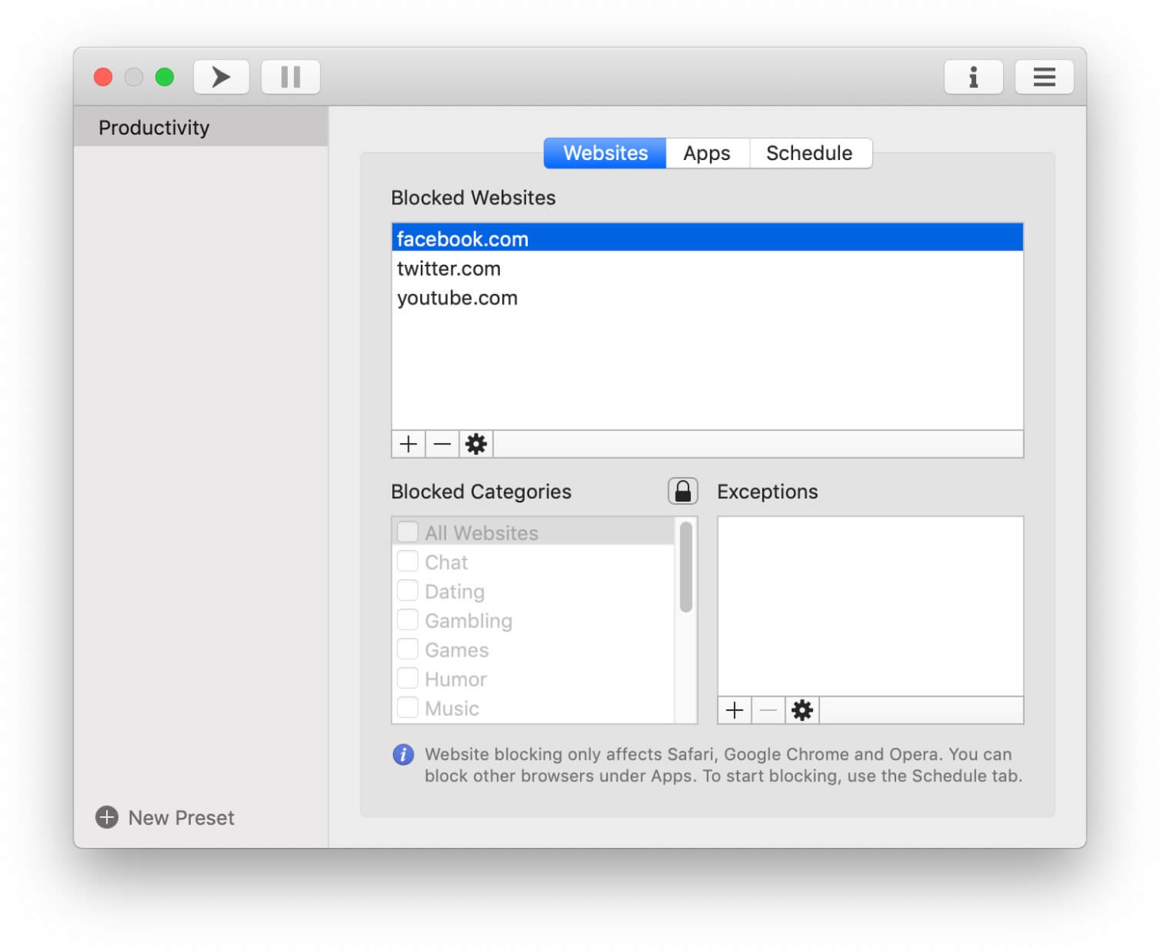Check the Gambling category checkbox

click(x=408, y=620)
